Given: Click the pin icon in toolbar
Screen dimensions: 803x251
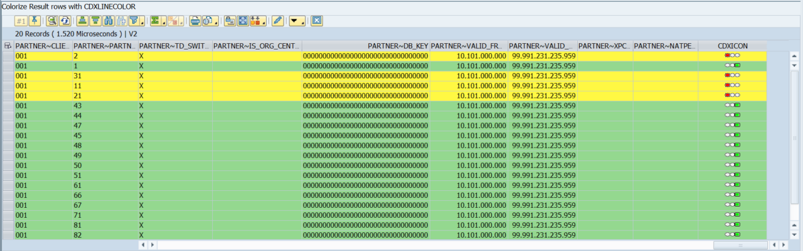Looking at the screenshot, I should coord(35,21).
